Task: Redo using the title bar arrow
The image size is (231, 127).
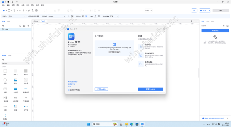Action: click(x=17, y=2)
